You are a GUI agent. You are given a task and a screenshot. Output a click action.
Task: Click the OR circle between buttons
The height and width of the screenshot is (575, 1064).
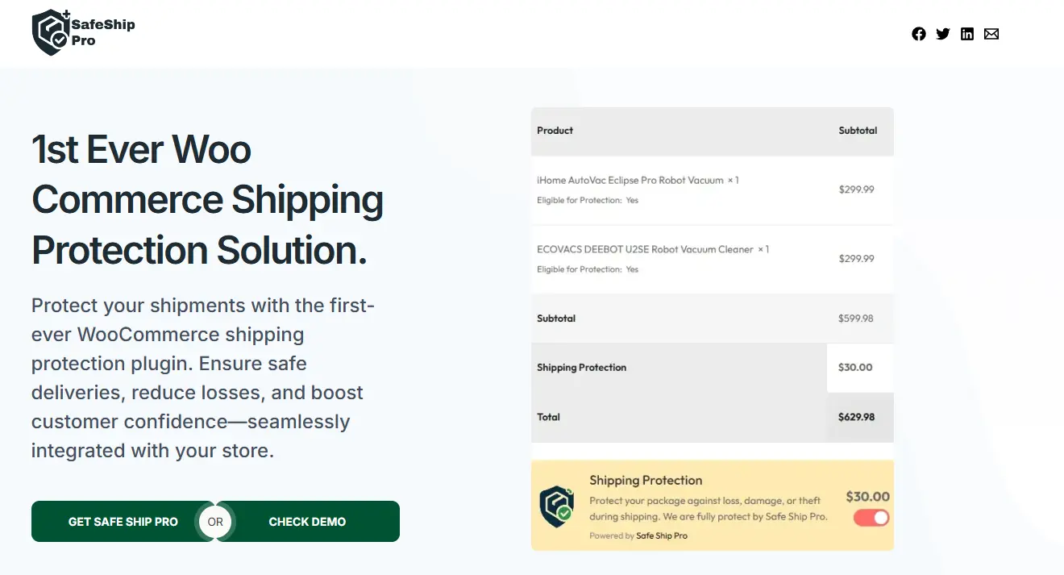pyautogui.click(x=215, y=522)
